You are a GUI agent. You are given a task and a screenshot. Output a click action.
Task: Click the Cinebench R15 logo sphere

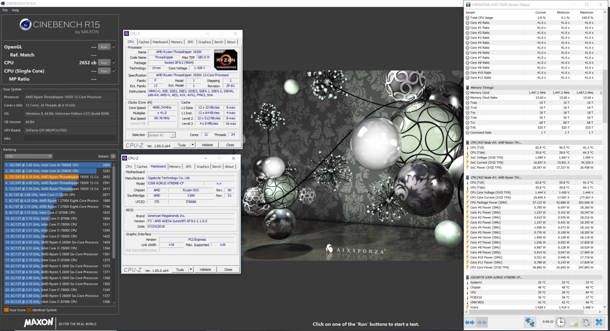coord(25,24)
